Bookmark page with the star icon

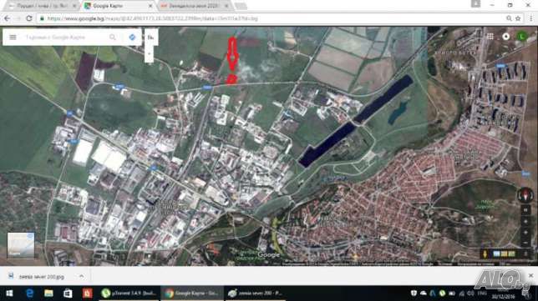[518, 18]
